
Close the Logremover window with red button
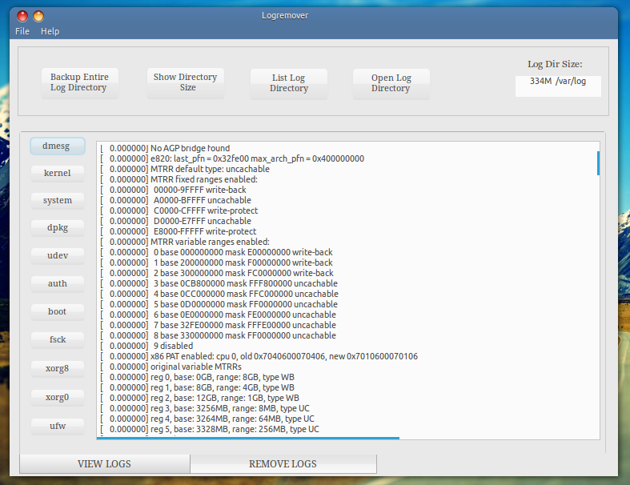pos(22,16)
